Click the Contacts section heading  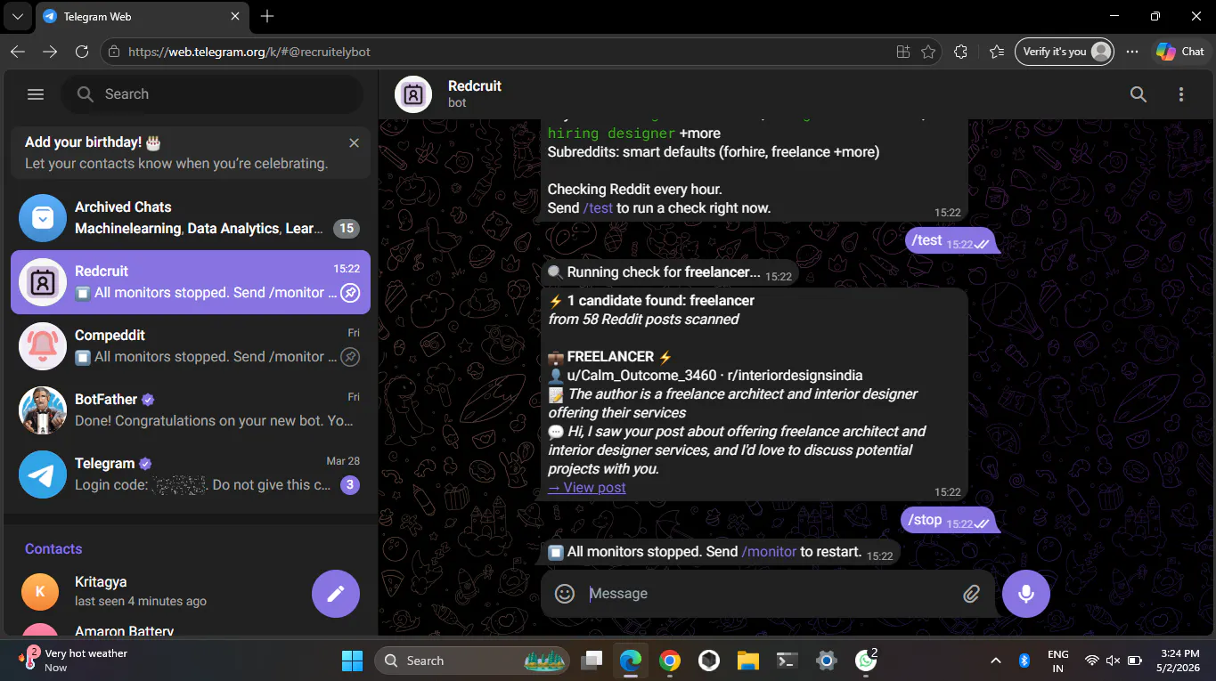click(53, 549)
